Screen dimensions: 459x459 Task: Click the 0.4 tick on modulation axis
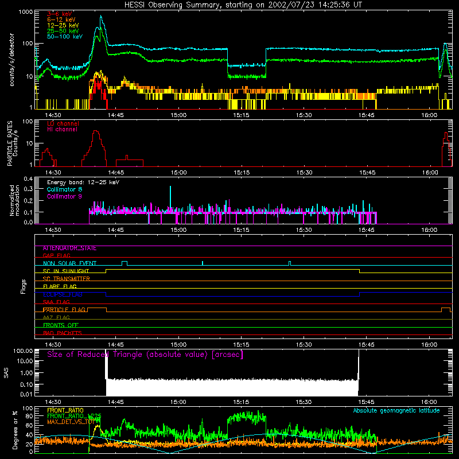(x=28, y=179)
